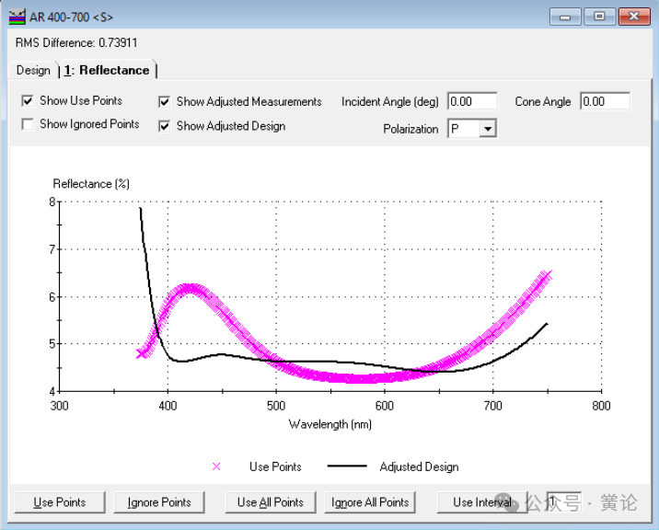This screenshot has height=530, width=659.
Task: Uncheck Show Adjusted Measurements
Action: point(165,102)
